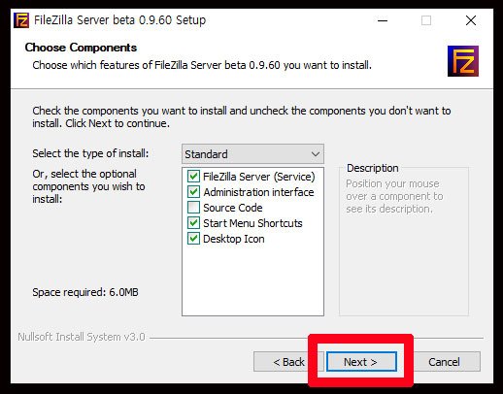Click Nullsoft Install System v3.0 text

click(x=82, y=337)
